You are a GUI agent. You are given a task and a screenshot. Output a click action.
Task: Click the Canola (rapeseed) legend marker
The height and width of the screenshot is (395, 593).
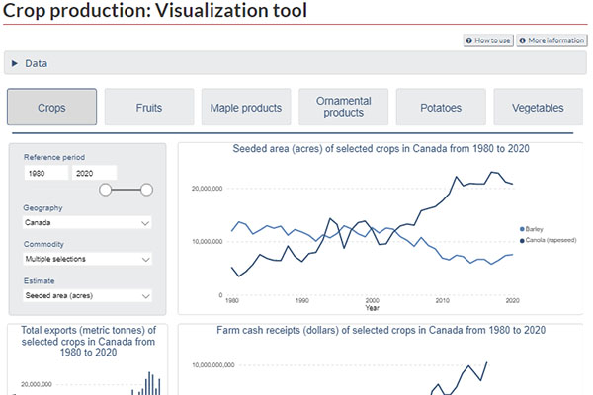(x=522, y=238)
